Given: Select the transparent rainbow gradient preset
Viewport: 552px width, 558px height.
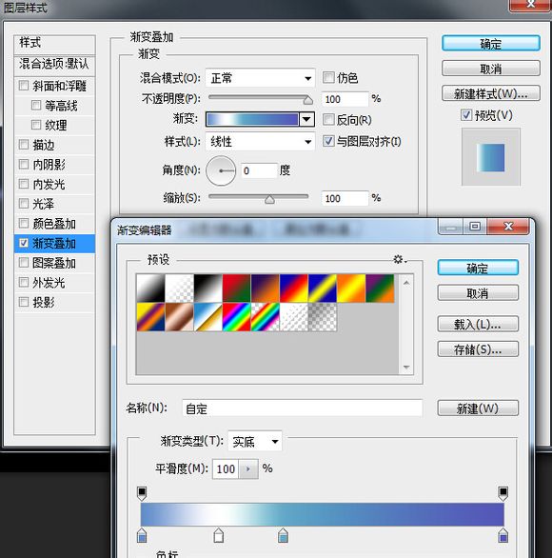Looking at the screenshot, I should click(266, 317).
